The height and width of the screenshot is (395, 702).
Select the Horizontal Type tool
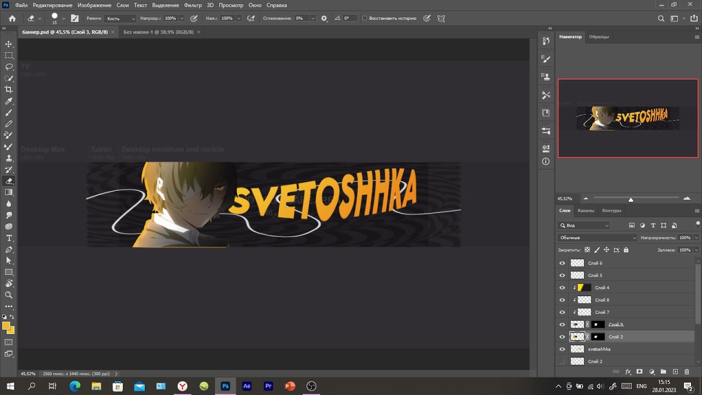[9, 238]
